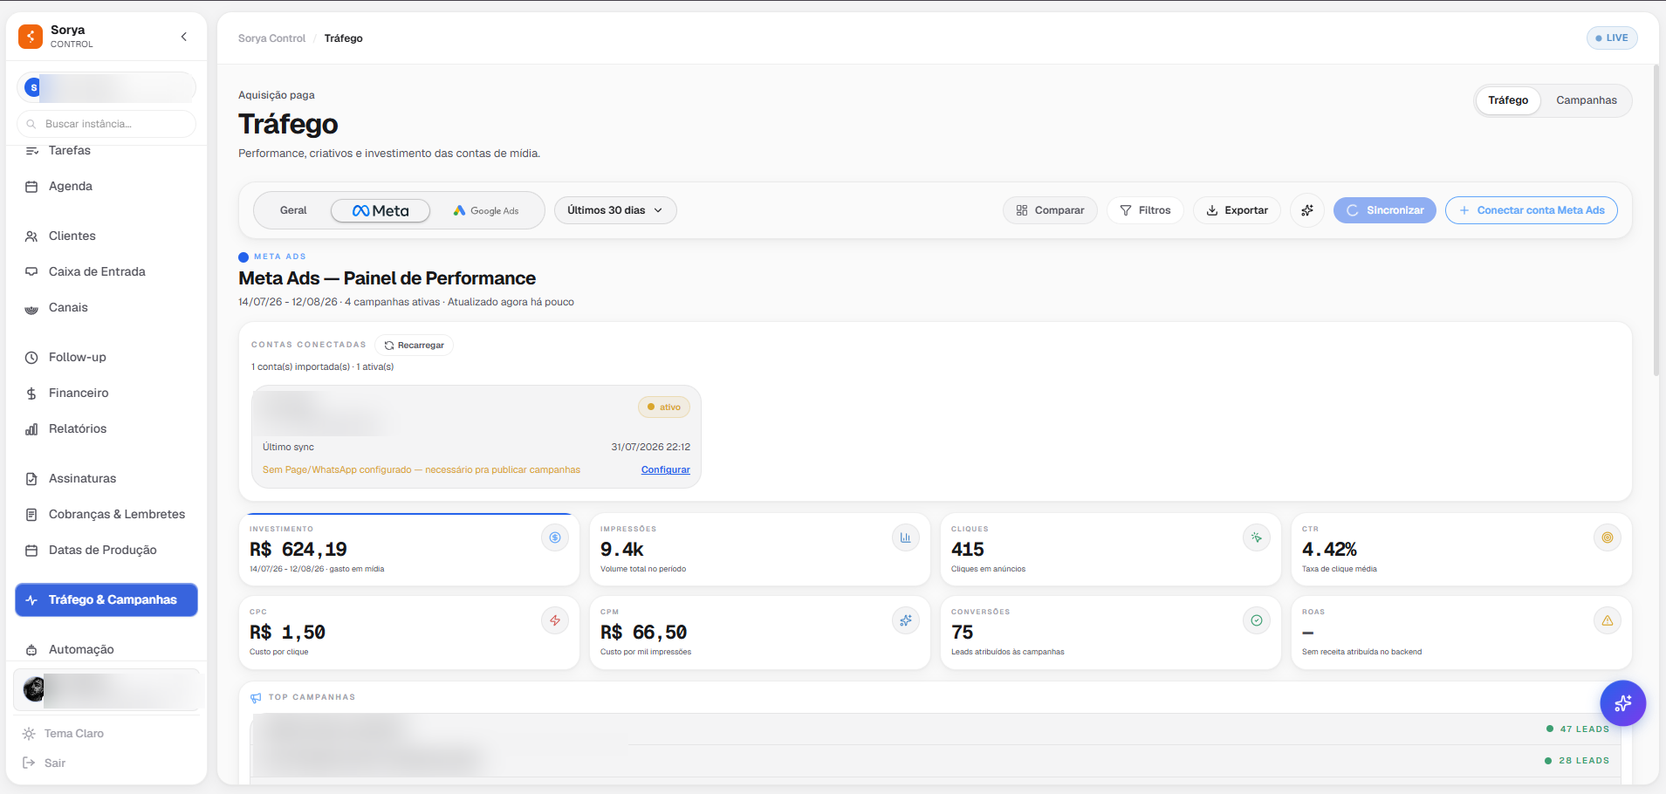Click the Follow-up clock icon
This screenshot has width=1666, height=794.
coord(31,358)
